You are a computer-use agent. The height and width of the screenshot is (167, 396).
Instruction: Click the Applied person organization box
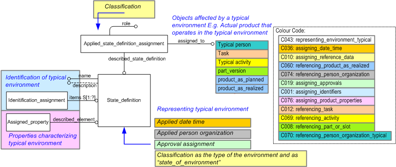click(203, 133)
